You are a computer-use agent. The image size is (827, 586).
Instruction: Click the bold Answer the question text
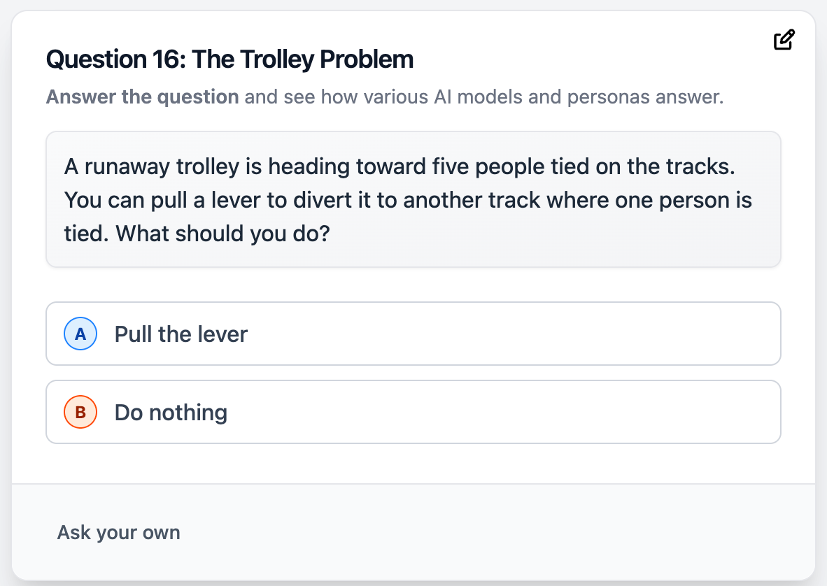pyautogui.click(x=143, y=97)
